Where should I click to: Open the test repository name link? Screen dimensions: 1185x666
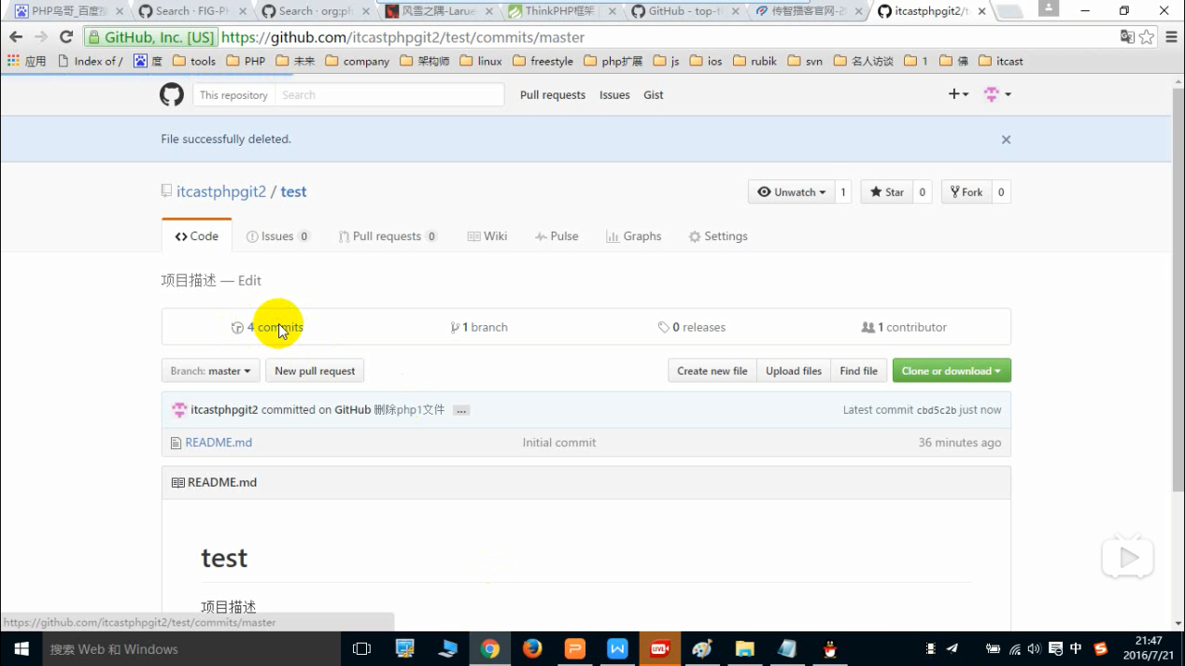(x=293, y=191)
